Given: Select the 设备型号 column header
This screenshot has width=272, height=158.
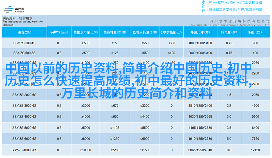Looking at the screenshot, I should [24, 32].
